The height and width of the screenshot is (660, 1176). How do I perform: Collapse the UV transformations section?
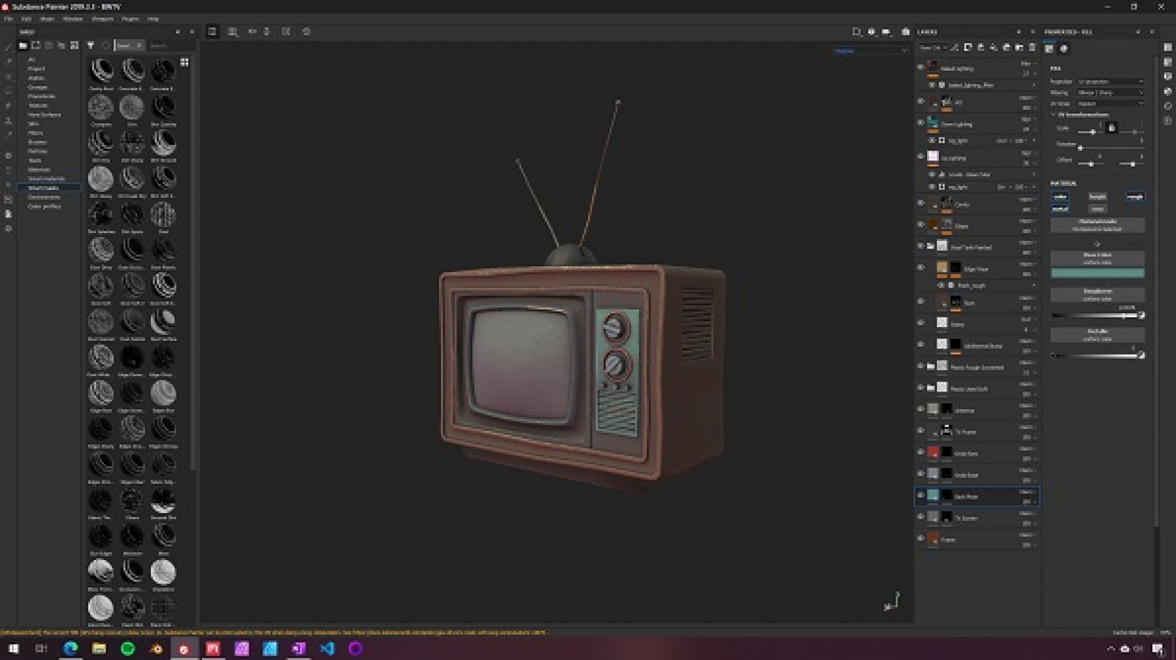[1054, 114]
